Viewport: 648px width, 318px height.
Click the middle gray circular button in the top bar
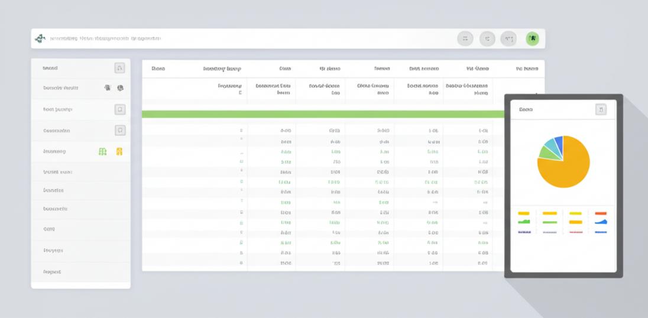coord(487,39)
